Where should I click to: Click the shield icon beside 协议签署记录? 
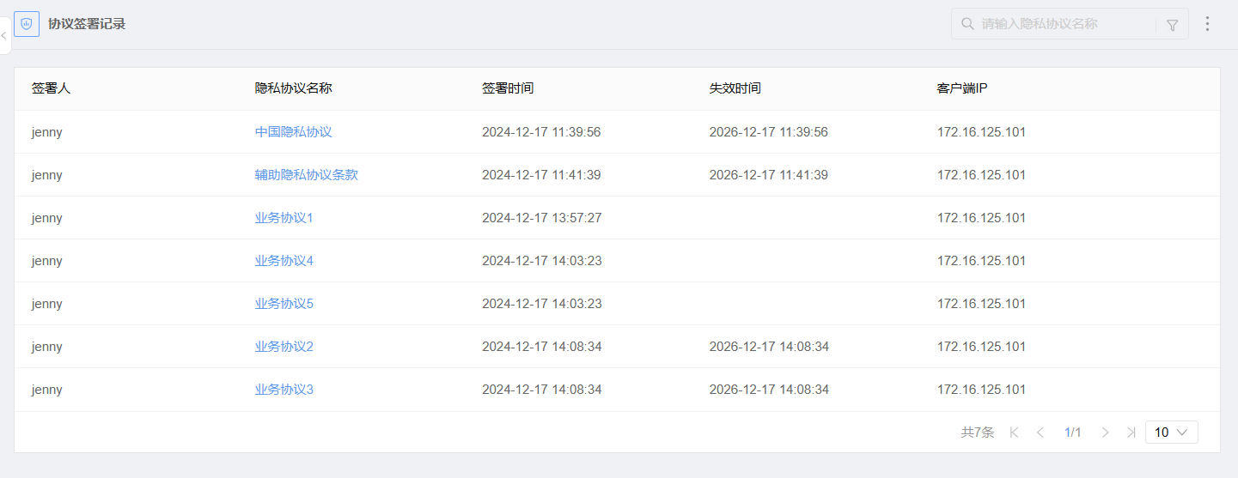click(x=27, y=24)
